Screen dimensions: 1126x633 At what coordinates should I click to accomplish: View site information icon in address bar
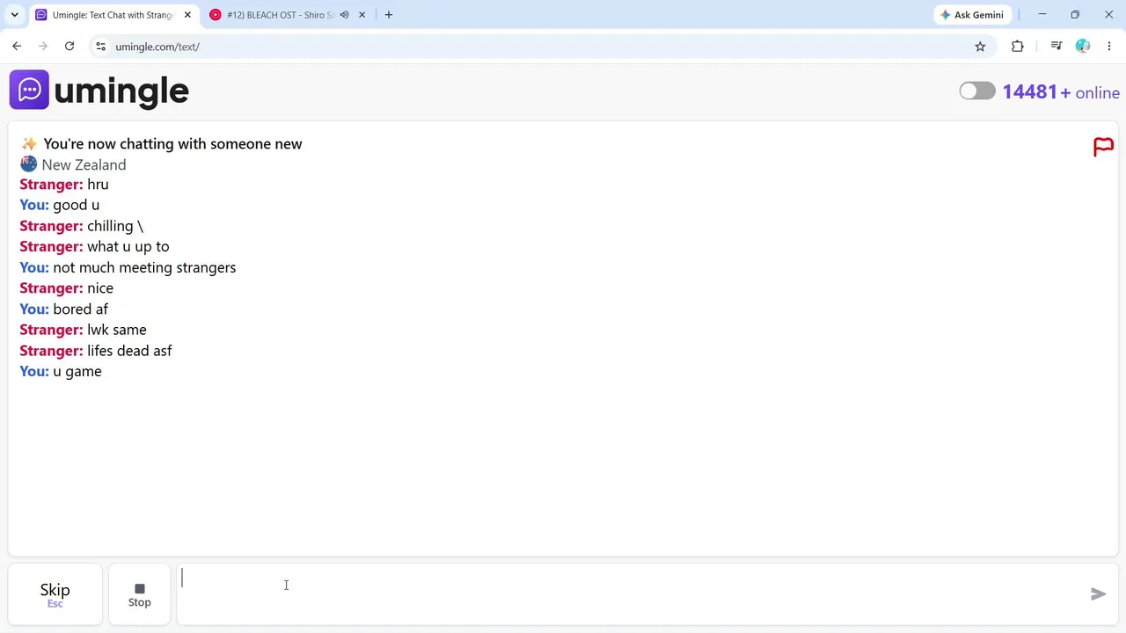(100, 47)
